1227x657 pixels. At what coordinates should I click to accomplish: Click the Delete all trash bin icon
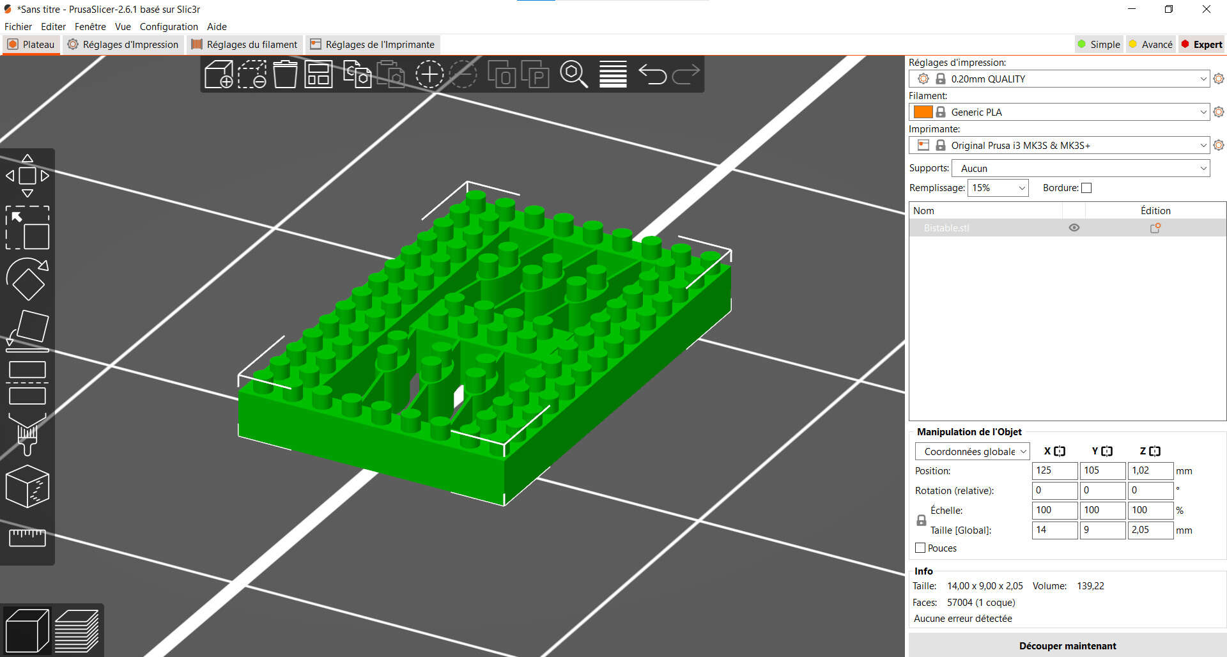285,75
